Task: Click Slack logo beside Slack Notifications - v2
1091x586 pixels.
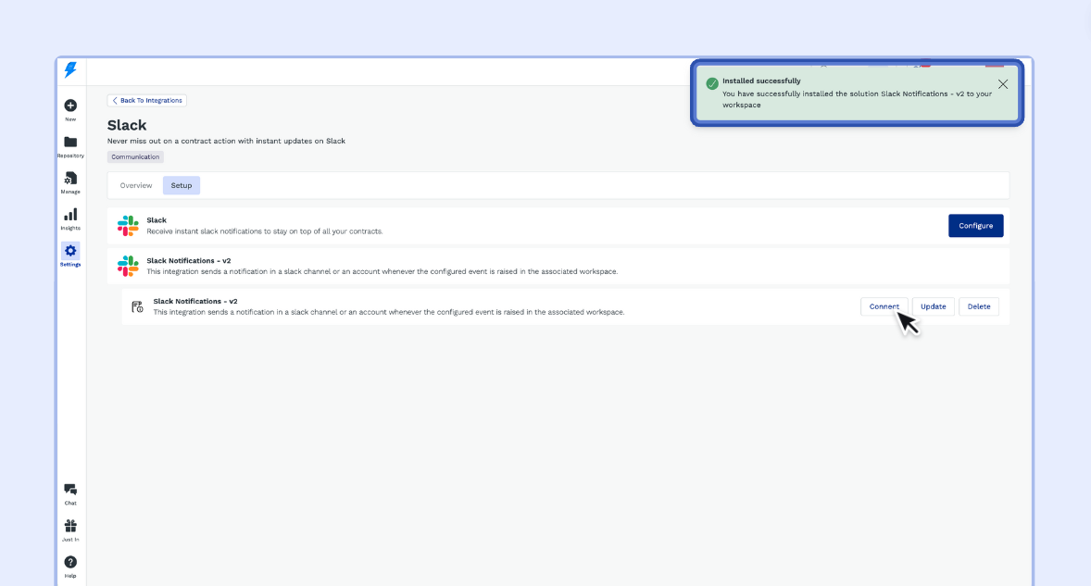Action: (128, 266)
